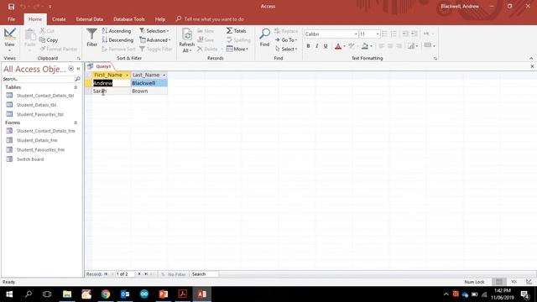Open PowerPoint from the taskbar
The width and height of the screenshot is (537, 302).
(x=164, y=294)
